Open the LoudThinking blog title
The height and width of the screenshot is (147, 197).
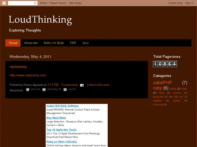click(x=40, y=20)
